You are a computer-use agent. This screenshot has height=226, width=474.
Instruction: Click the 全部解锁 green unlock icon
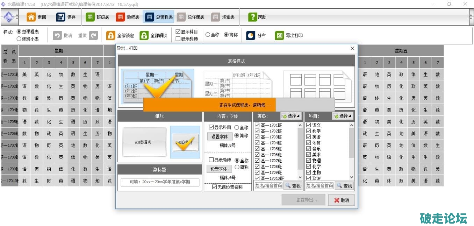(x=144, y=35)
